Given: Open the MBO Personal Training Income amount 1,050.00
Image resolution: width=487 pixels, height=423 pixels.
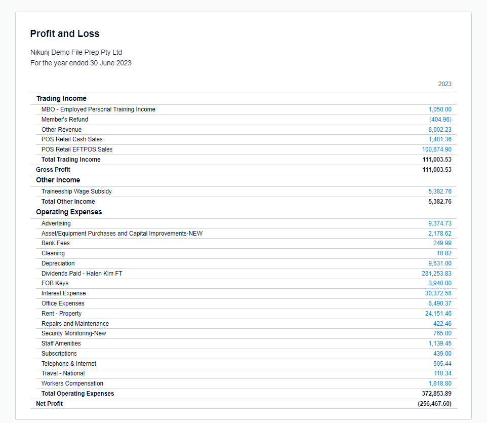Looking at the screenshot, I should click(x=440, y=109).
